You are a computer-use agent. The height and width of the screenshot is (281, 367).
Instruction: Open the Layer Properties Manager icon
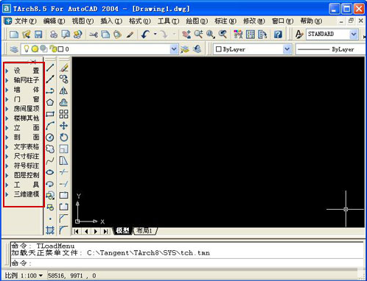(14, 49)
